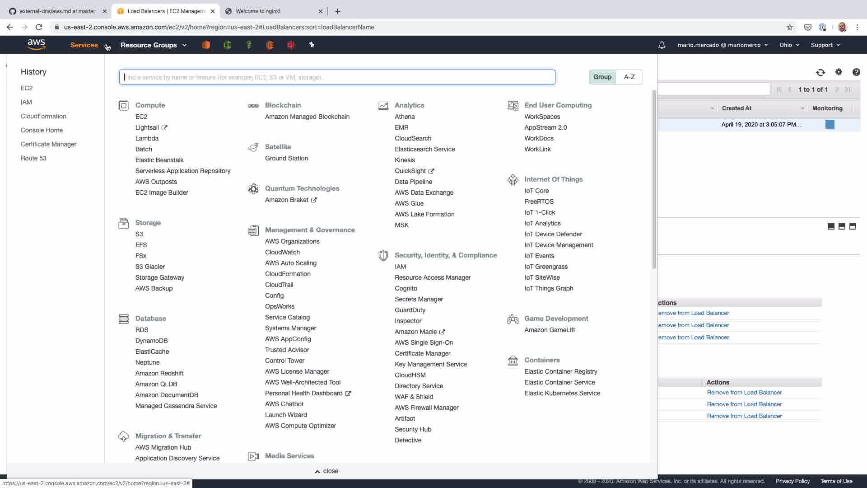Open the notifications bell
Viewport: 867px width, 488px height.
tap(662, 45)
